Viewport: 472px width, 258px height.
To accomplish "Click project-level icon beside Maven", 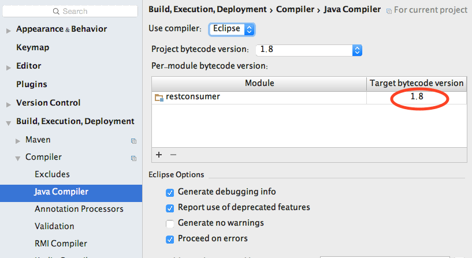I will 133,141.
